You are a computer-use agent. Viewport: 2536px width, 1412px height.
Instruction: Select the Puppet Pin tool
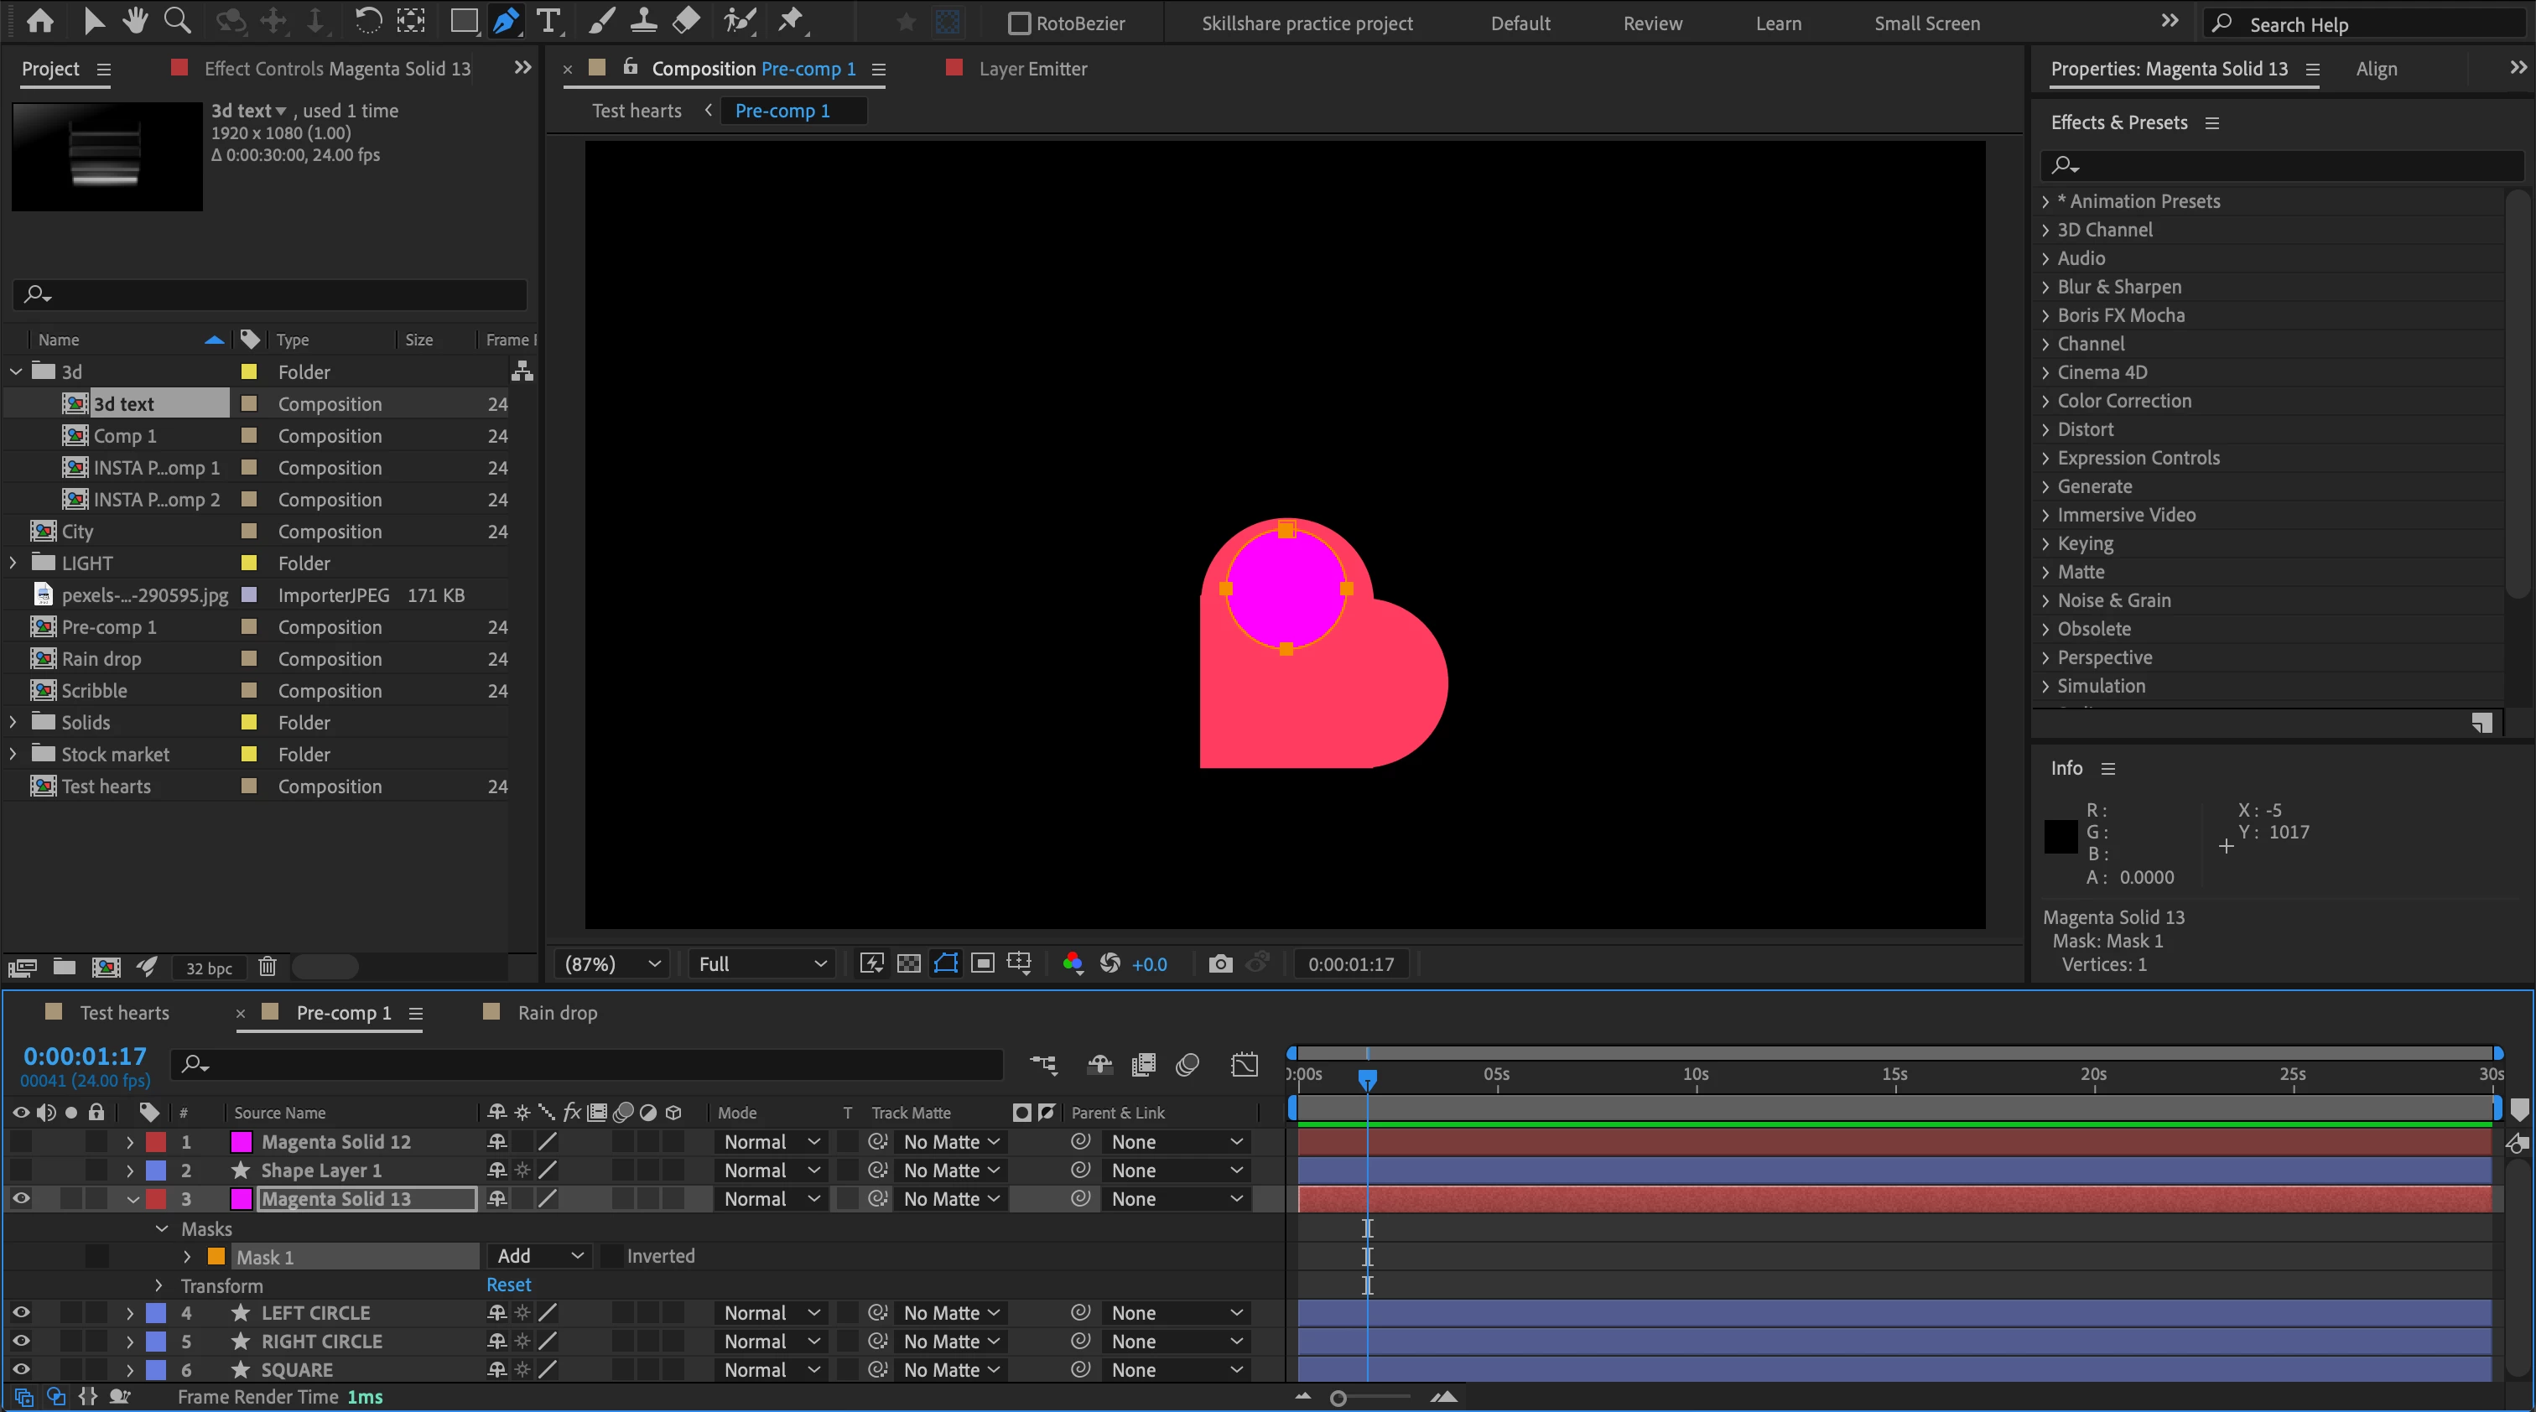[x=791, y=21]
